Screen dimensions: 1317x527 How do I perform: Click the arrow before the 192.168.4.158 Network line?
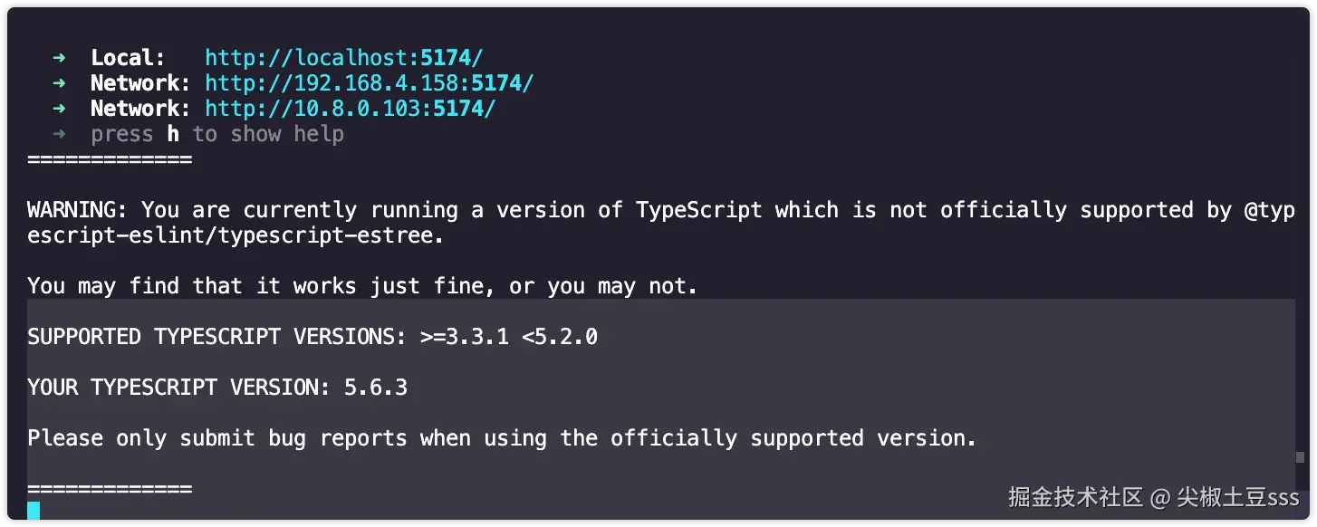(59, 83)
